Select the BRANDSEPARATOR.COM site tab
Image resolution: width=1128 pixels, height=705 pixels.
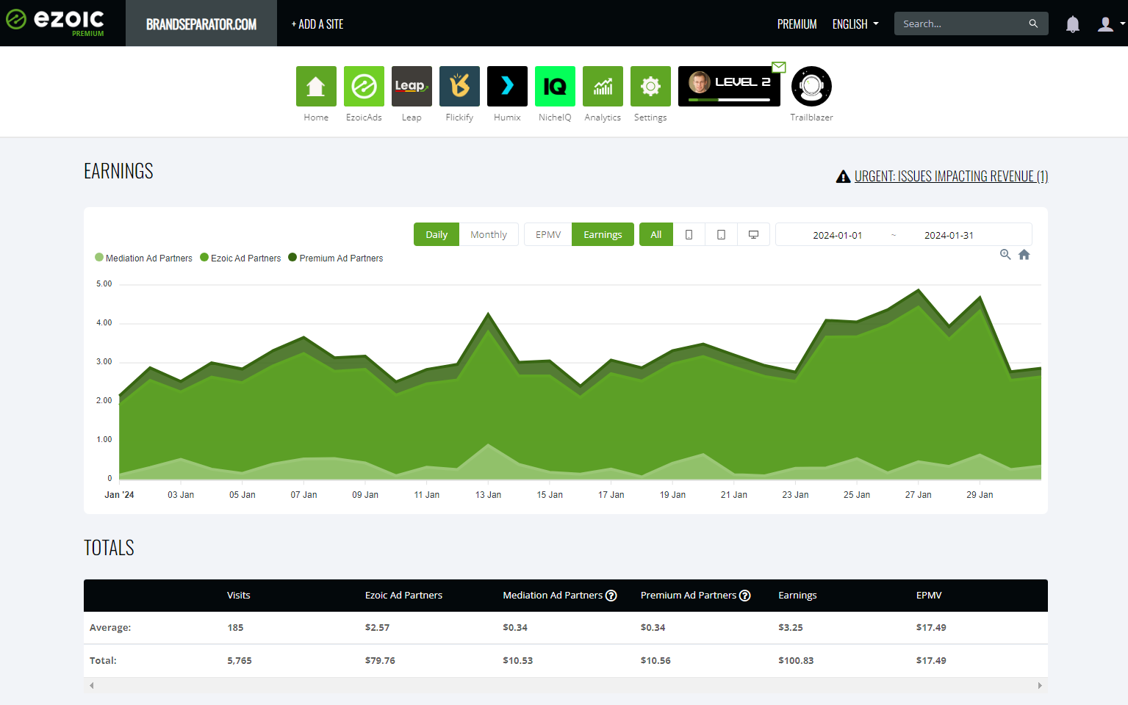(x=201, y=23)
